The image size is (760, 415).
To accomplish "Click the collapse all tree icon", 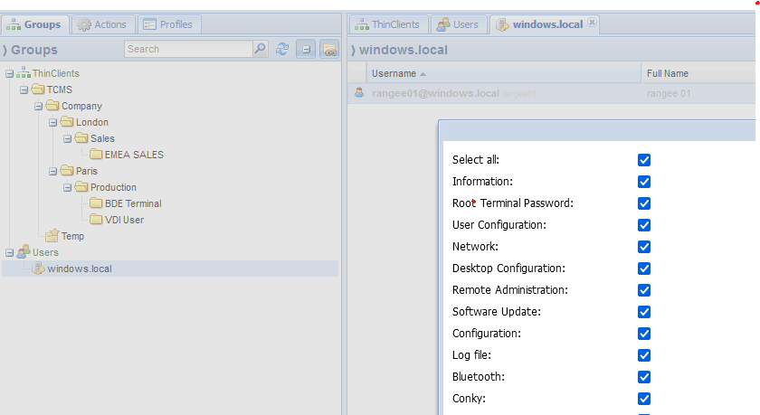I will click(306, 50).
